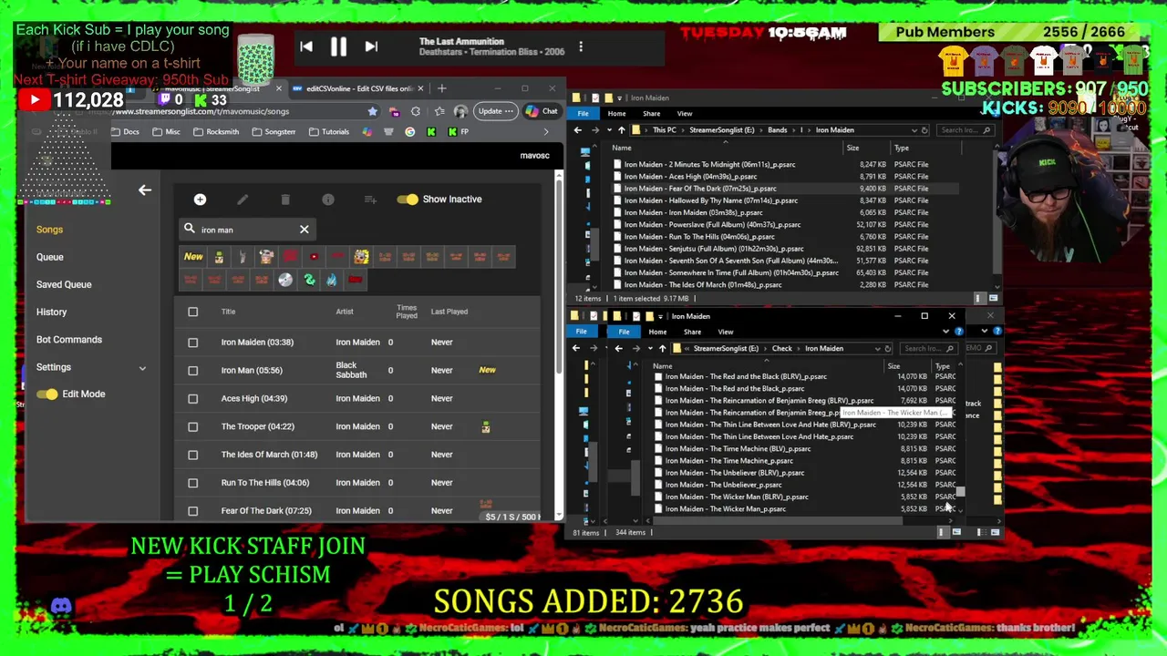Check the Iron Maiden (03:38) row checkbox

coord(192,343)
